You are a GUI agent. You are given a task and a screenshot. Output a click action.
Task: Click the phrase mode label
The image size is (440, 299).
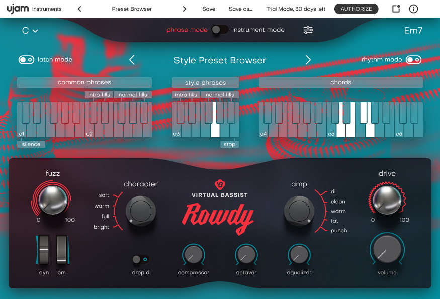coord(187,30)
